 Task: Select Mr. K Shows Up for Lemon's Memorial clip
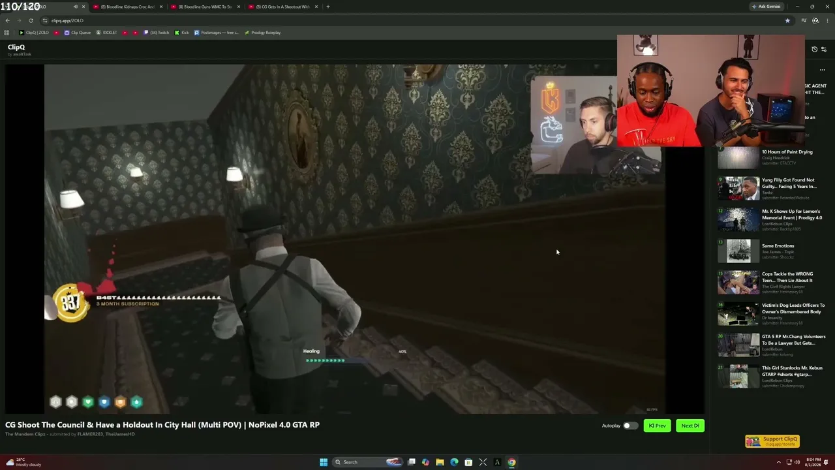coord(772,220)
